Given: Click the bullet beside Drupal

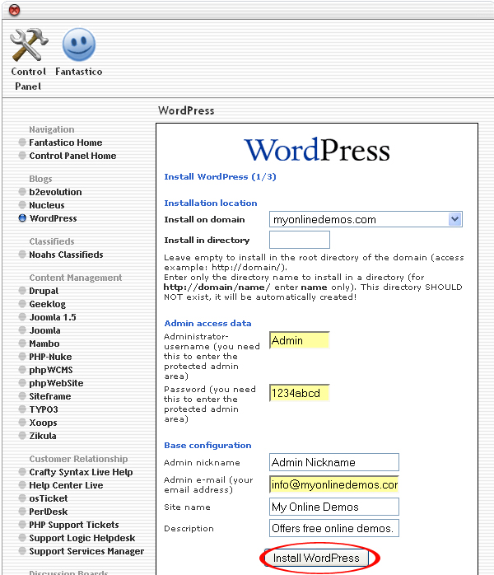Looking at the screenshot, I should tap(22, 291).
